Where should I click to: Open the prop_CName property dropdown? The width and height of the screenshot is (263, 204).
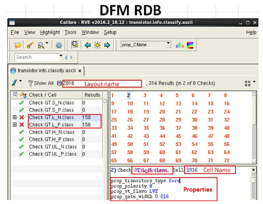168,44
